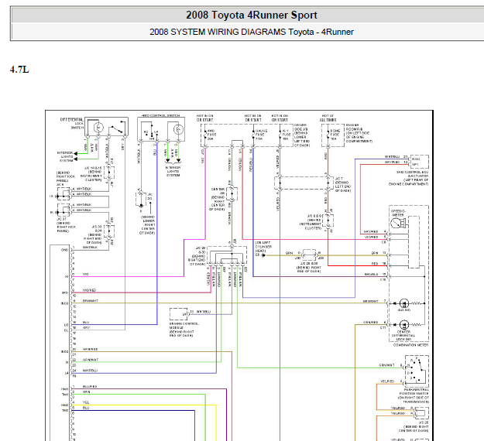484x441 pixels.
Task: Click the DOME fuse symbol
Action: coord(328,135)
